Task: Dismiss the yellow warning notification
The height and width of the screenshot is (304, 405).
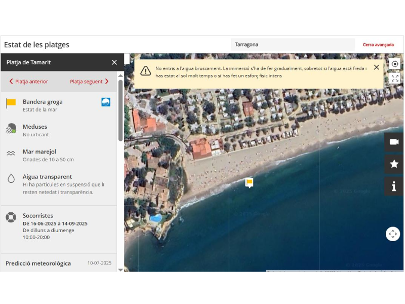Action: click(376, 67)
